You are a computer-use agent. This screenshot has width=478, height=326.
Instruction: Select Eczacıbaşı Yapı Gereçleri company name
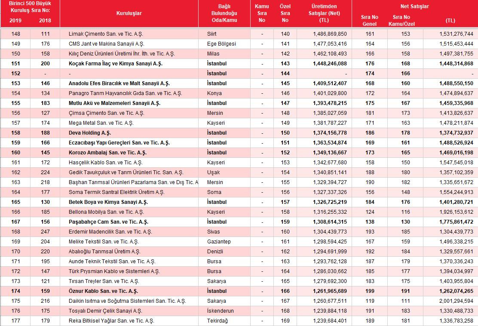[119, 143]
